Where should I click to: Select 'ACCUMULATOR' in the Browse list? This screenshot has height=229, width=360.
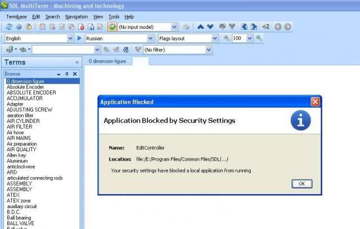pos(25,98)
